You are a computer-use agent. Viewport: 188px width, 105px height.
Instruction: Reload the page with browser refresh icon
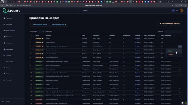[x=11, y=6]
